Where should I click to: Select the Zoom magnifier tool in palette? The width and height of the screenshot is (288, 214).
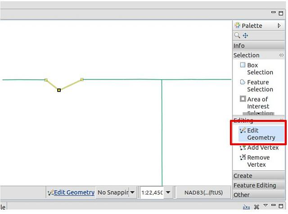click(237, 35)
